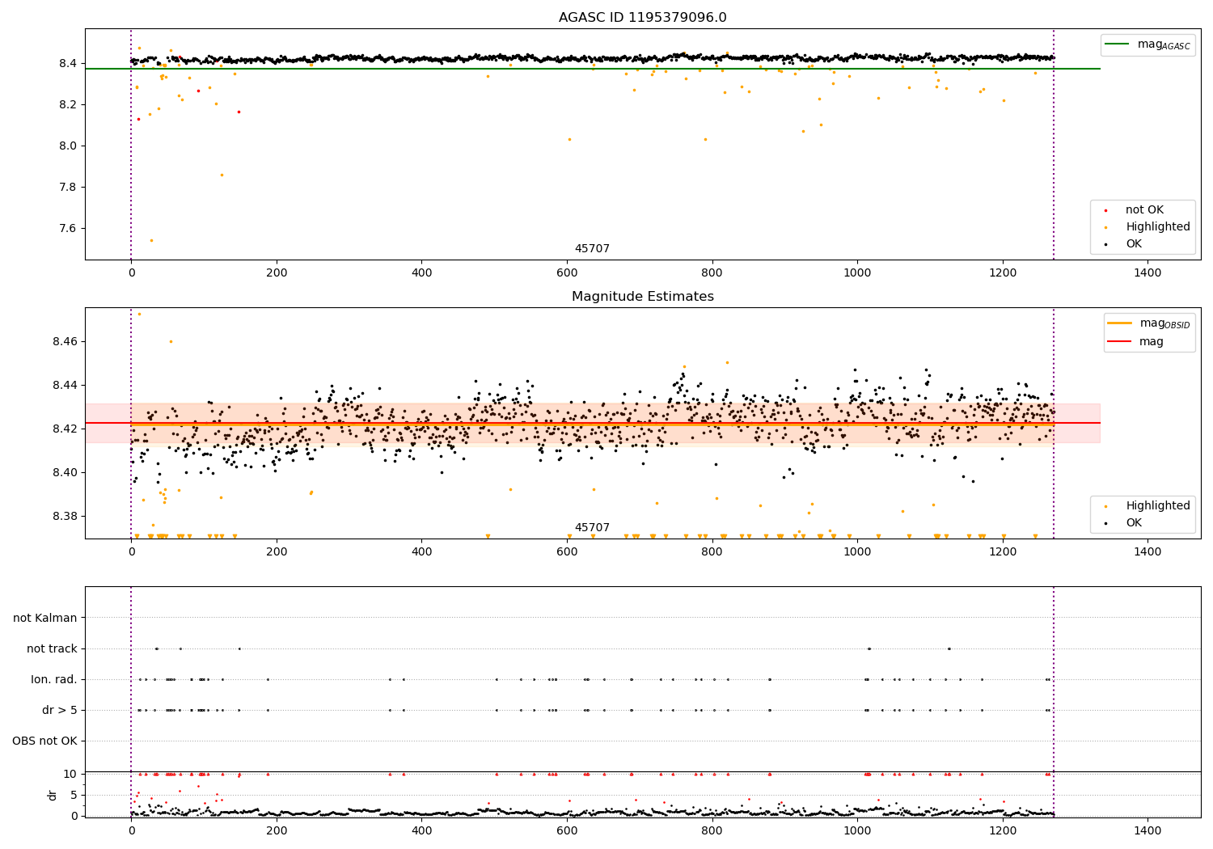Image resolution: width=1213 pixels, height=849 pixels.
Task: Click the mag AGASC legend label
Action: pos(1164,45)
